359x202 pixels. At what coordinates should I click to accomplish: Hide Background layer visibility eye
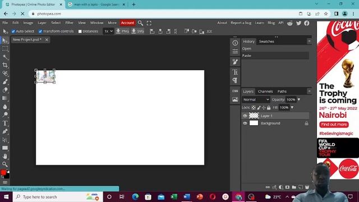point(245,123)
